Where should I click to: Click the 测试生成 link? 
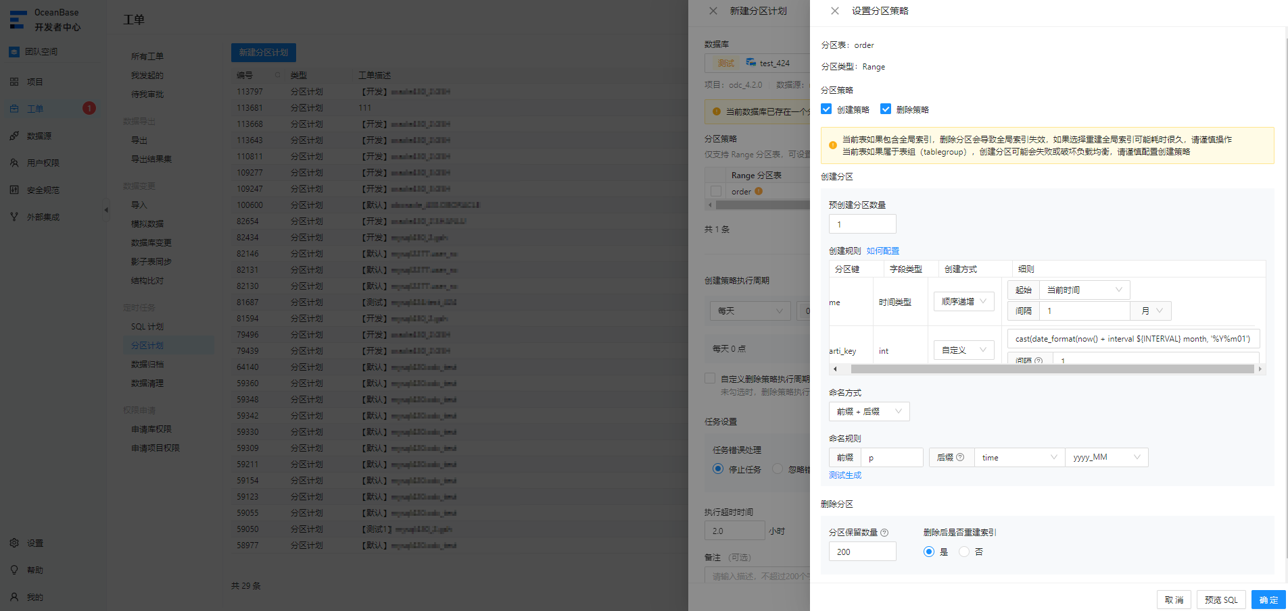tap(845, 475)
